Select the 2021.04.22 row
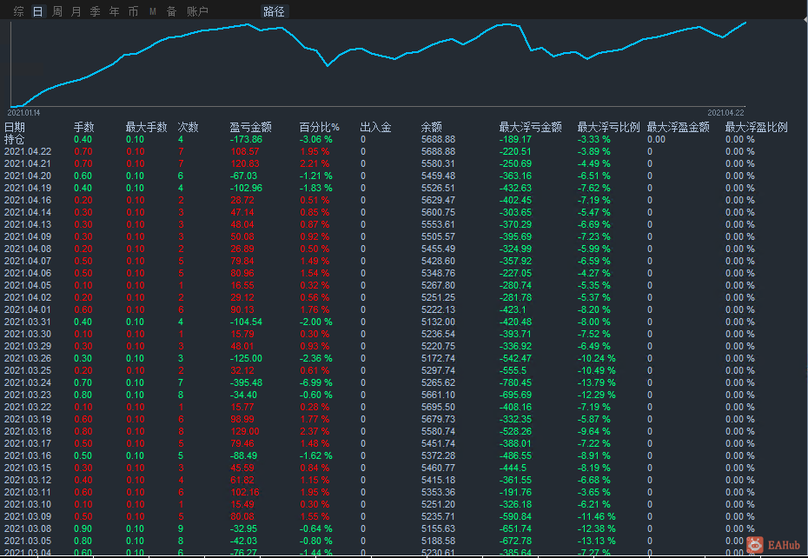 (x=28, y=151)
